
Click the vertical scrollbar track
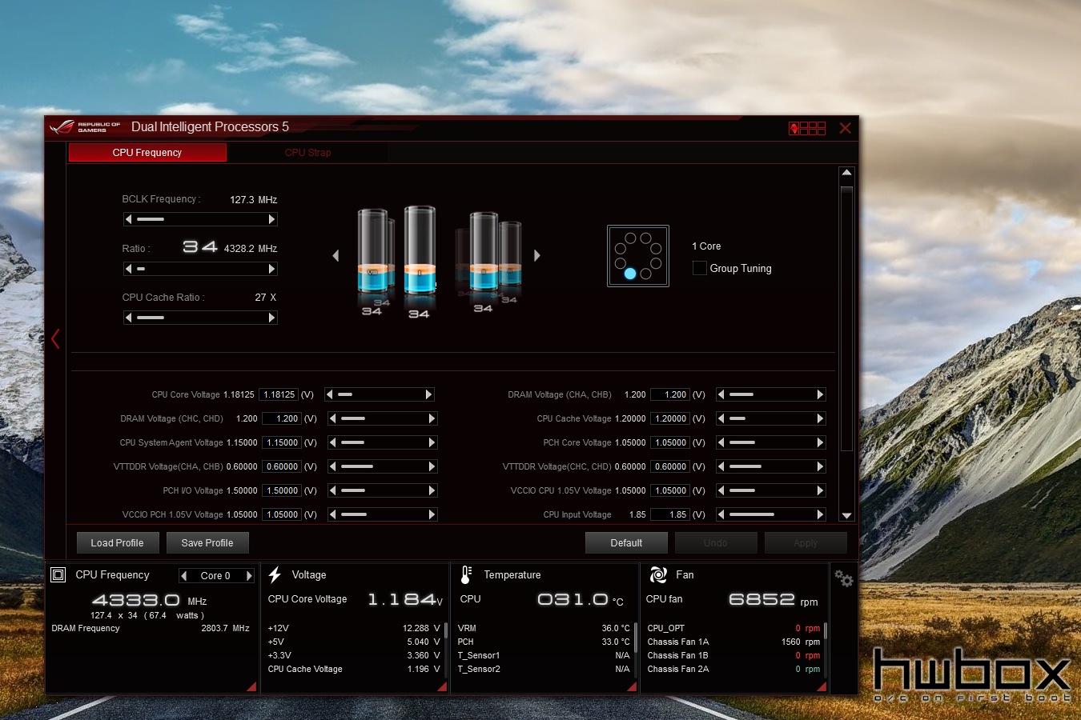click(846, 344)
